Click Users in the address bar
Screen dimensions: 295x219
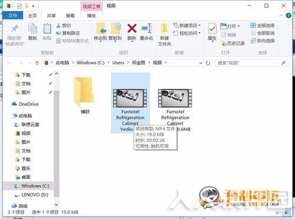(x=118, y=62)
